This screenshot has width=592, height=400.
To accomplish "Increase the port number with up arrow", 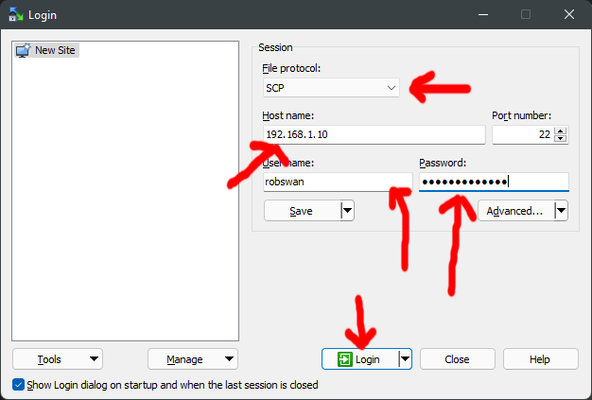I will 561,130.
